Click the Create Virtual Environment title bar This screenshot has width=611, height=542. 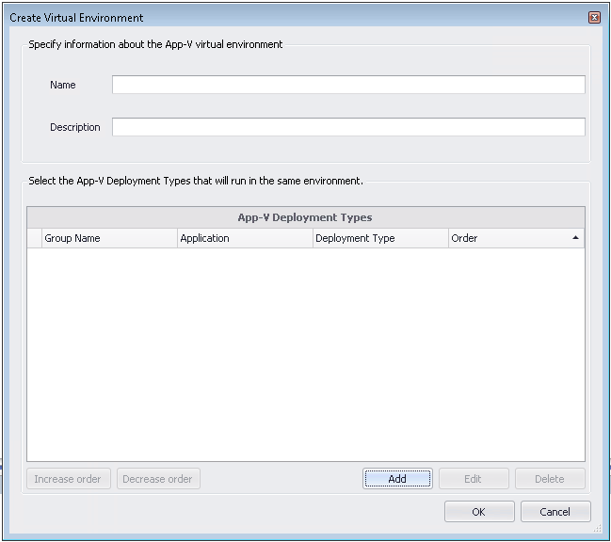point(282,18)
